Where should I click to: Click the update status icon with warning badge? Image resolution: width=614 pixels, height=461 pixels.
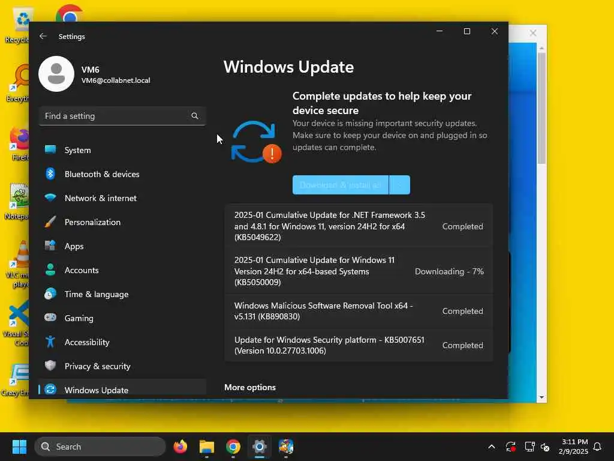(257, 142)
